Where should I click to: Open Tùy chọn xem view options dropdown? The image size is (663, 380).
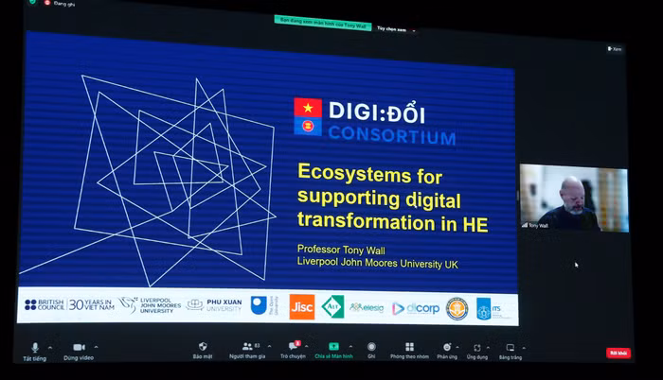(x=396, y=29)
